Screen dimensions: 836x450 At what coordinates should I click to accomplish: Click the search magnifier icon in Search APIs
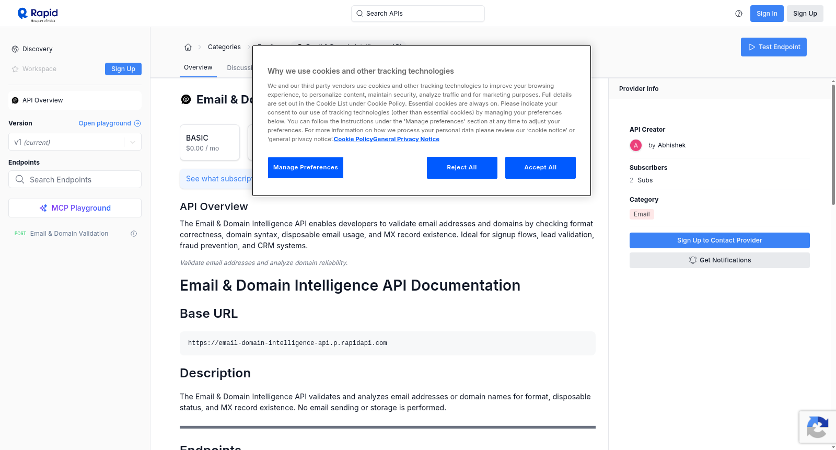point(360,14)
